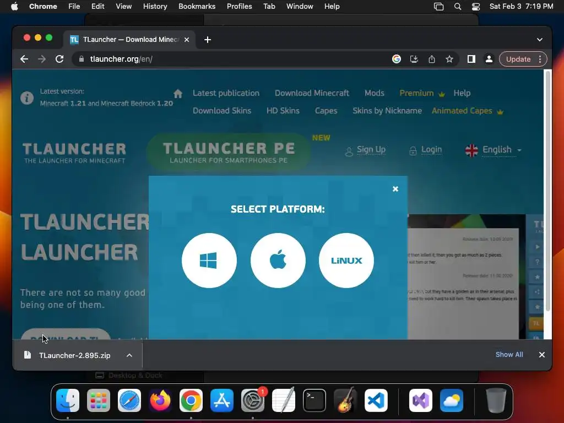
Task: Share this page icon
Action: click(x=432, y=59)
